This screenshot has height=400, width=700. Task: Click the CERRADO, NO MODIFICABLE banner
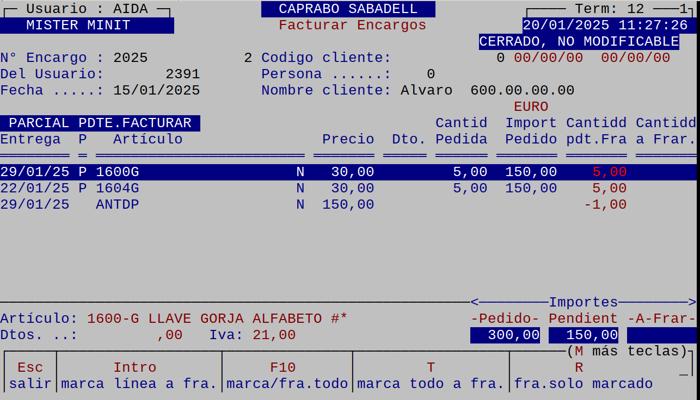click(x=578, y=41)
